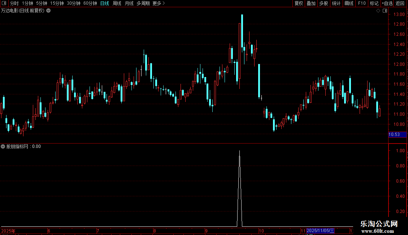Click the 11.00 price axis label
The image size is (408, 235).
coord(399,114)
